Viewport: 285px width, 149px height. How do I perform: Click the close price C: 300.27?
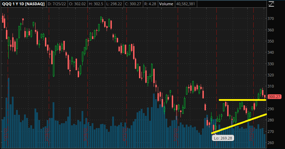pos(133,4)
